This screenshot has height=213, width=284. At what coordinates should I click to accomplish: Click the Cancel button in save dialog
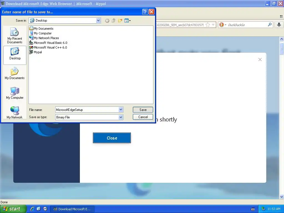[x=143, y=117]
